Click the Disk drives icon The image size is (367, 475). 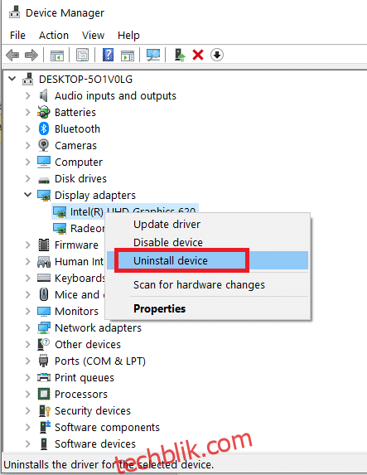click(x=44, y=180)
